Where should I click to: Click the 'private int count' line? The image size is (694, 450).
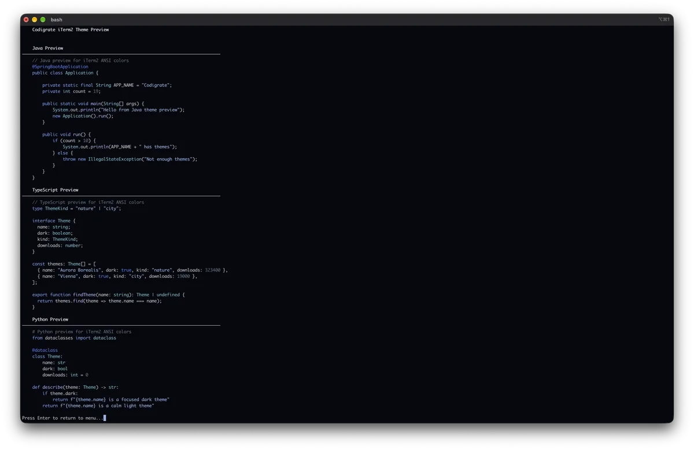point(72,91)
